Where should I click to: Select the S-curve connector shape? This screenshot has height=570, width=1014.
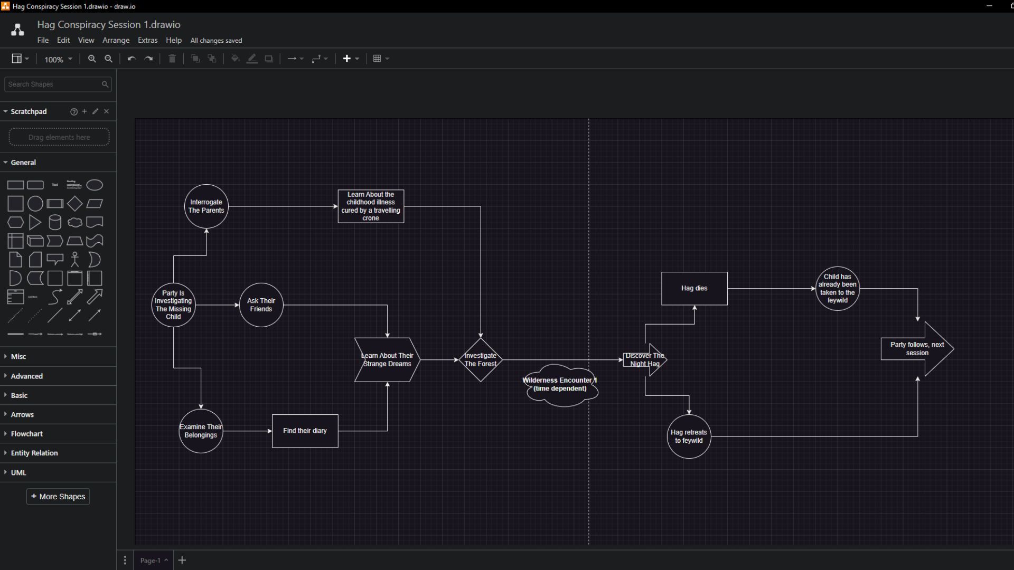coord(55,297)
